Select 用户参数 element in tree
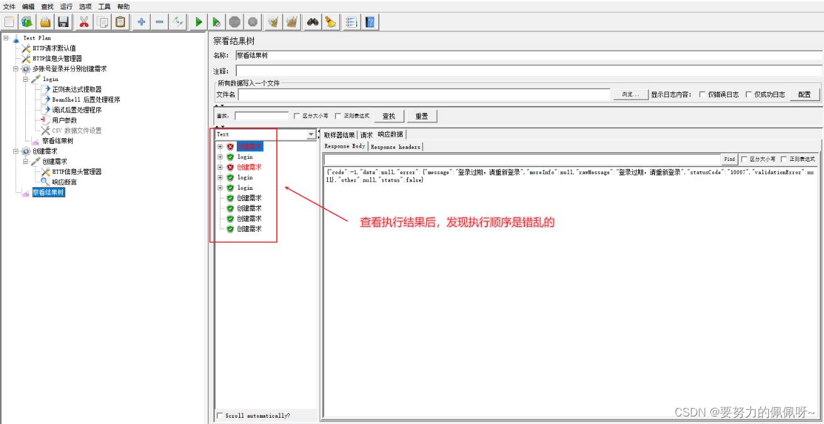The height and width of the screenshot is (424, 824). pyautogui.click(x=65, y=120)
